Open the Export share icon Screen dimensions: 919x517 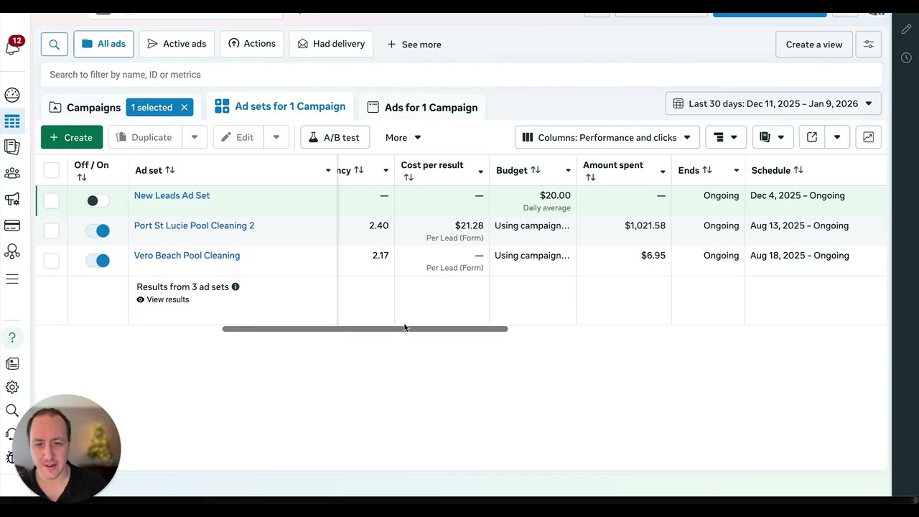(x=812, y=137)
